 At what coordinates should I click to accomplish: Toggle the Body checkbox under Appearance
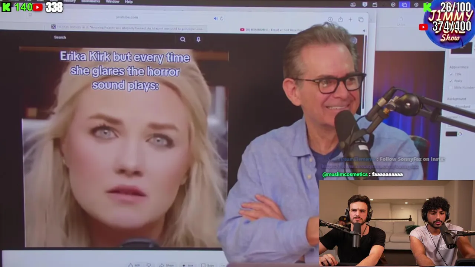[451, 81]
